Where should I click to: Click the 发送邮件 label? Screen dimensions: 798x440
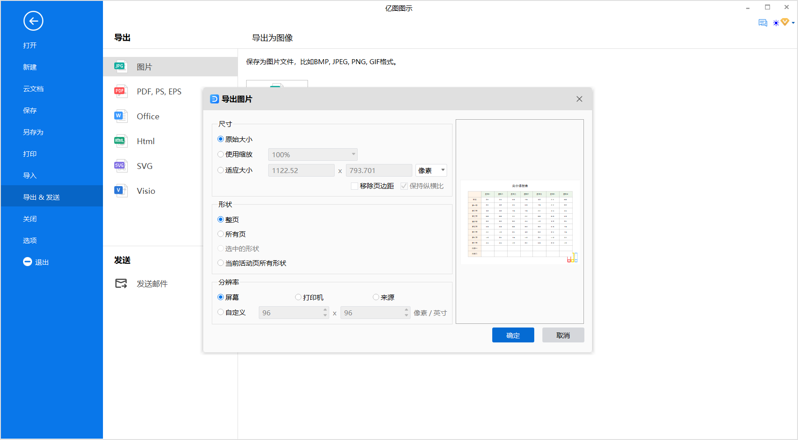(152, 284)
